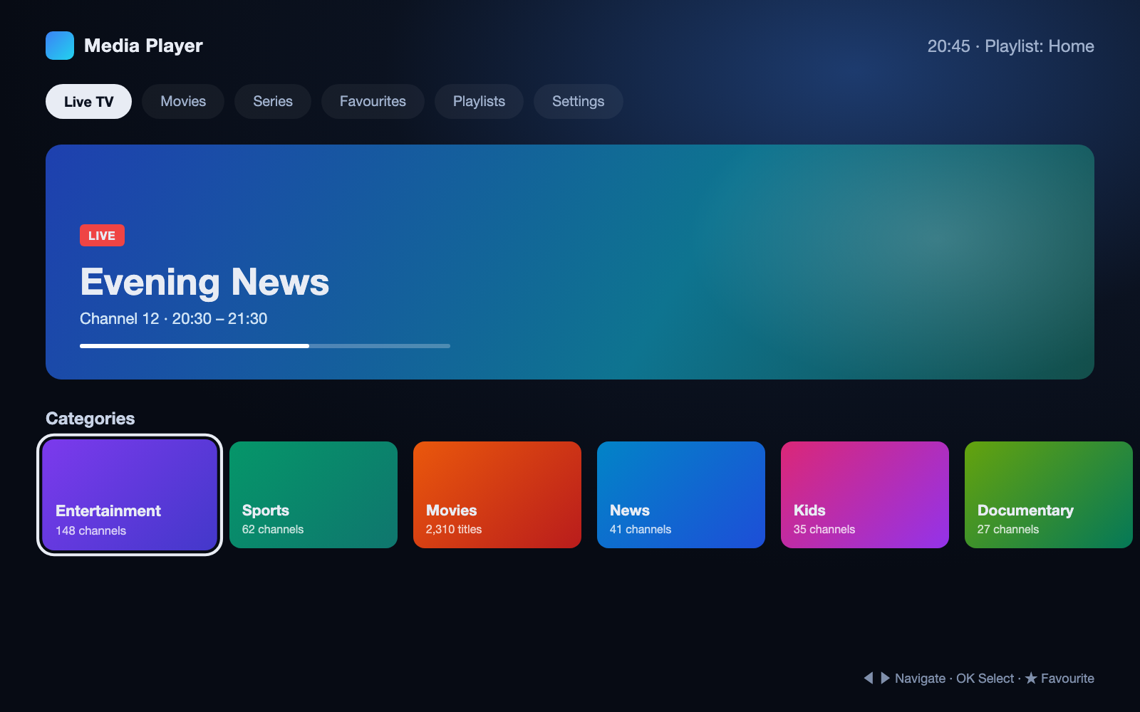This screenshot has width=1140, height=712.
Task: Open the Settings tab
Action: point(578,101)
